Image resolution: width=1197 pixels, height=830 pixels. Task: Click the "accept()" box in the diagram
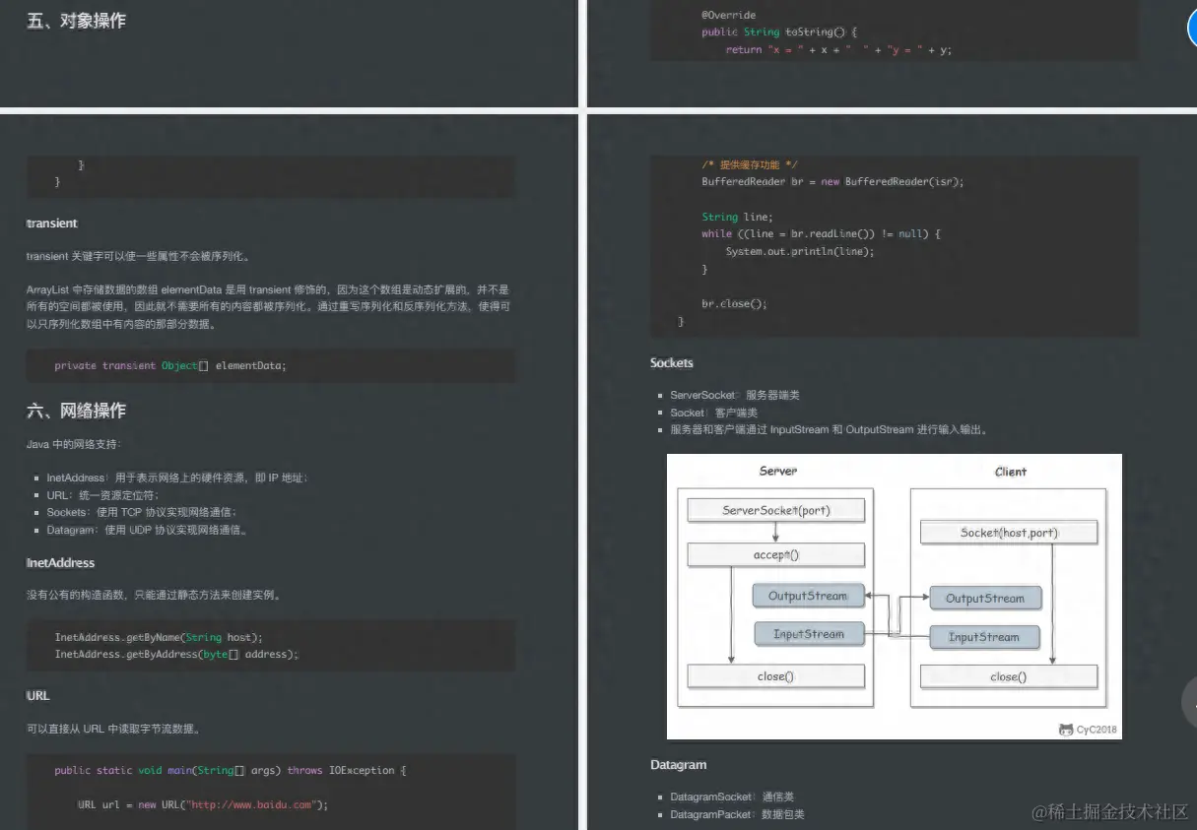click(776, 554)
